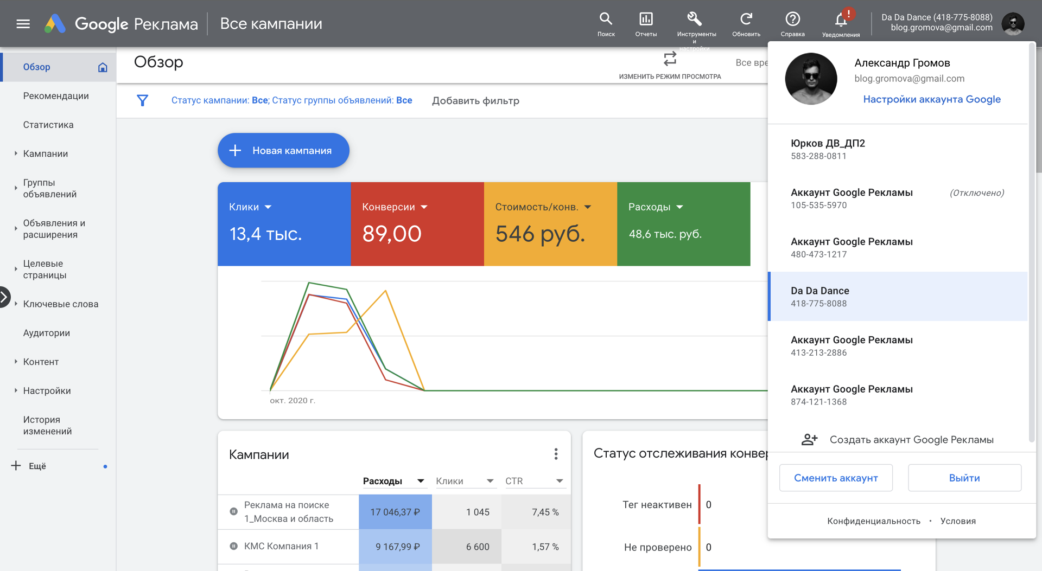
Task: Click the 17 046,37 ₽ expense cell
Action: click(x=395, y=512)
